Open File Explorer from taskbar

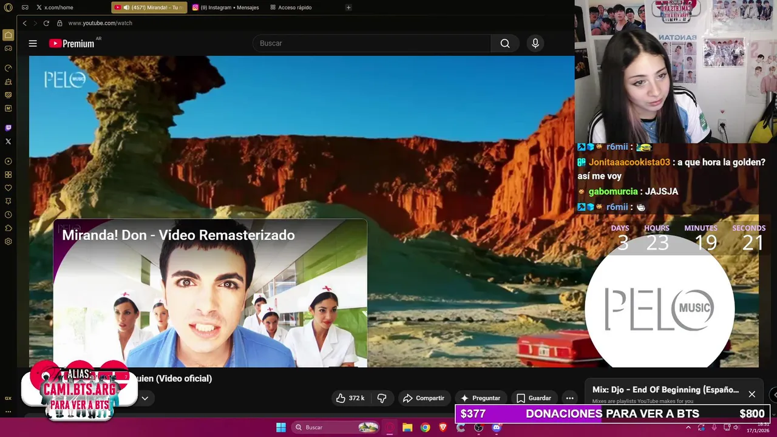(407, 427)
